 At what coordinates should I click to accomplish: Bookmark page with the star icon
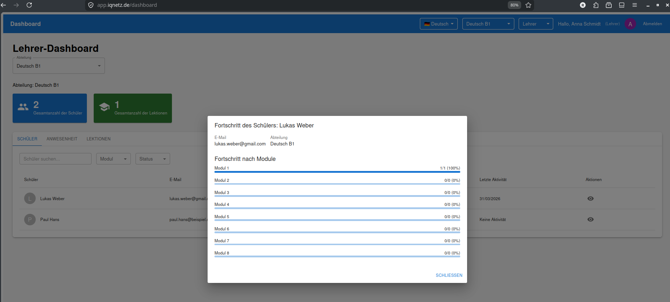pos(528,5)
